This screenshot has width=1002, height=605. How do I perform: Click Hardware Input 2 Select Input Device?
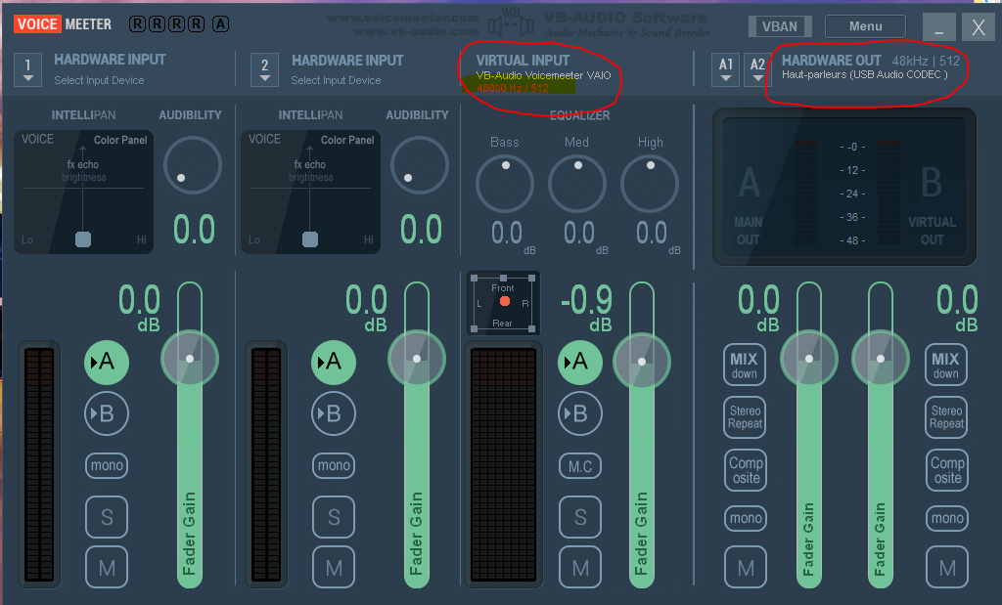(337, 80)
